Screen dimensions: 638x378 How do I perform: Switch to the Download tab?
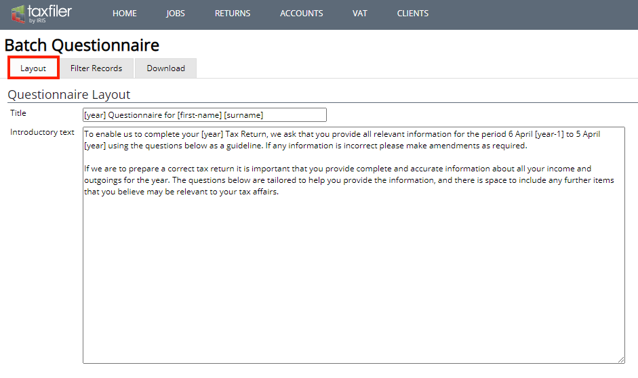pyautogui.click(x=165, y=68)
